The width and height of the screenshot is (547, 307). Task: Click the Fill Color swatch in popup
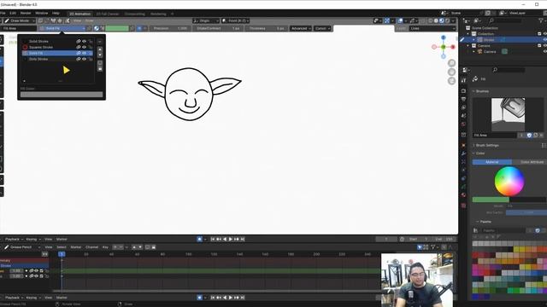(62, 95)
